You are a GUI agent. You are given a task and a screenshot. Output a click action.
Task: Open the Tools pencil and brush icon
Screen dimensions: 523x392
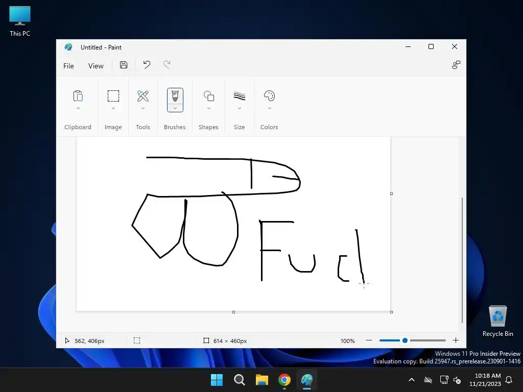pos(143,96)
